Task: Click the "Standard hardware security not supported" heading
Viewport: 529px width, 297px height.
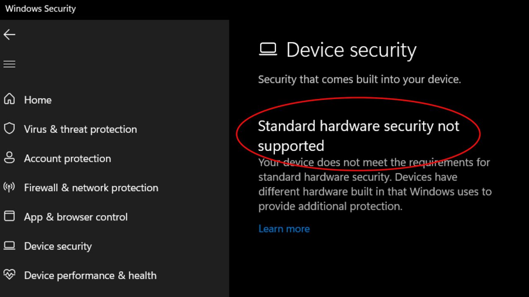Action: (x=358, y=136)
